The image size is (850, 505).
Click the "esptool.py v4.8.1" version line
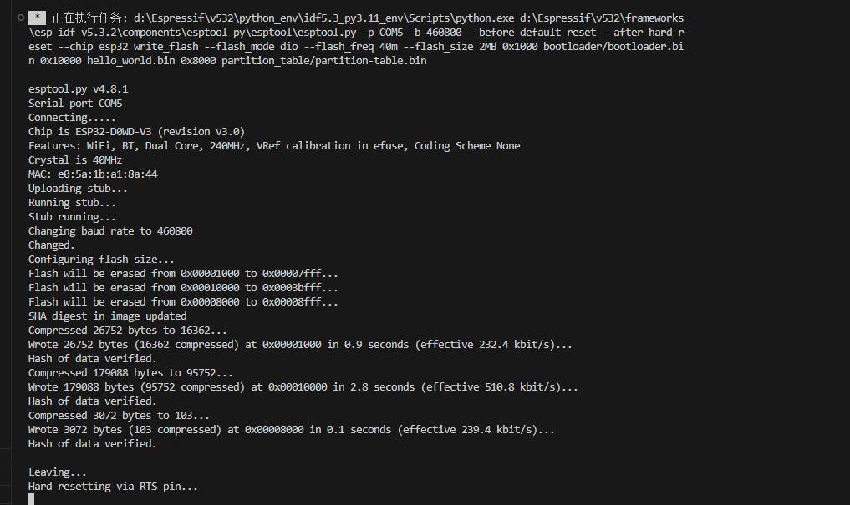tap(78, 88)
